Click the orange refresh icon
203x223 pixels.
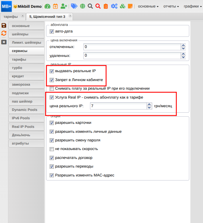(x=4, y=33)
